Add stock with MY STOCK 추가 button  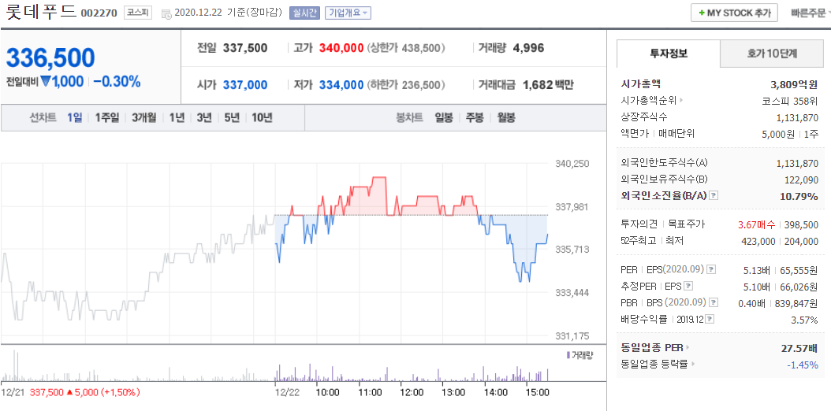pos(734,13)
